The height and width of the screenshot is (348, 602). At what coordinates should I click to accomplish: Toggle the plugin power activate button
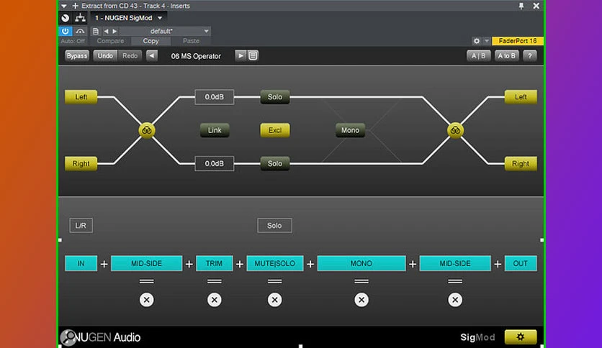[66, 31]
